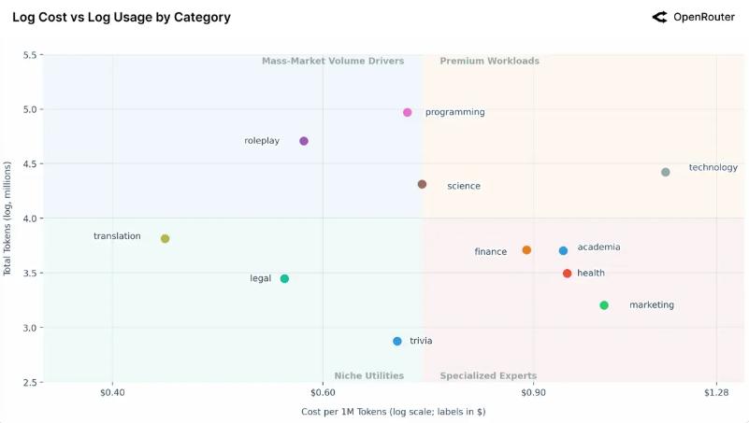Click the $0.90 x-axis tick label
Screen dimensions: 749x423
[x=533, y=394]
